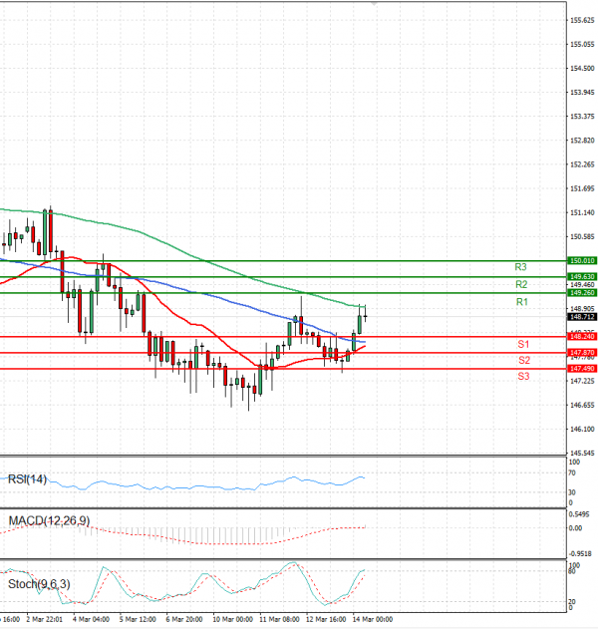Click the 154.500 price axis value
The width and height of the screenshot is (598, 629).
coord(582,68)
